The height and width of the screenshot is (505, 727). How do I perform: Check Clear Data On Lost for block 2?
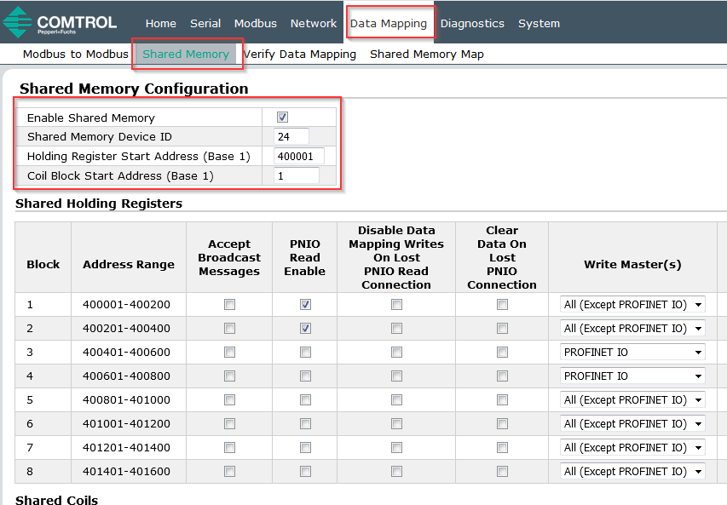click(502, 328)
